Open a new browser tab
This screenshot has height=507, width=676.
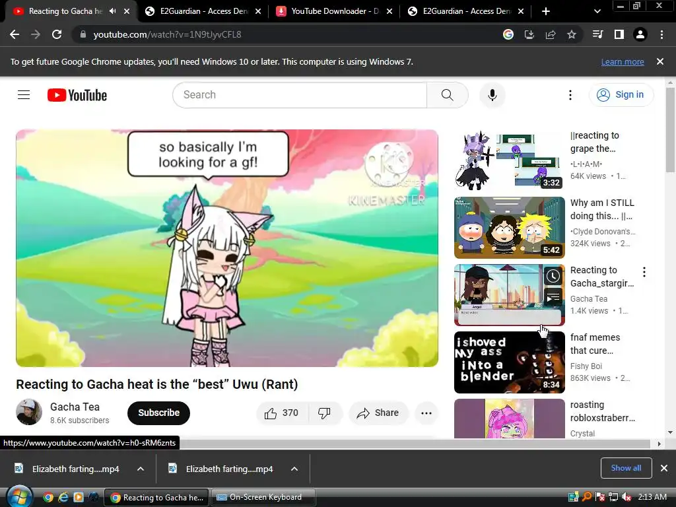[x=546, y=11]
